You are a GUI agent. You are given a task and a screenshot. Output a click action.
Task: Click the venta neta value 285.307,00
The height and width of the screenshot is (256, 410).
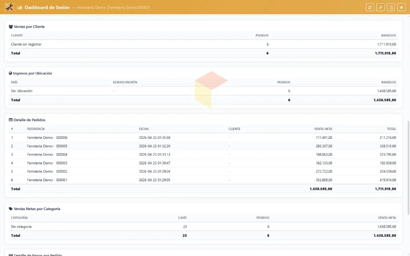coord(324,146)
